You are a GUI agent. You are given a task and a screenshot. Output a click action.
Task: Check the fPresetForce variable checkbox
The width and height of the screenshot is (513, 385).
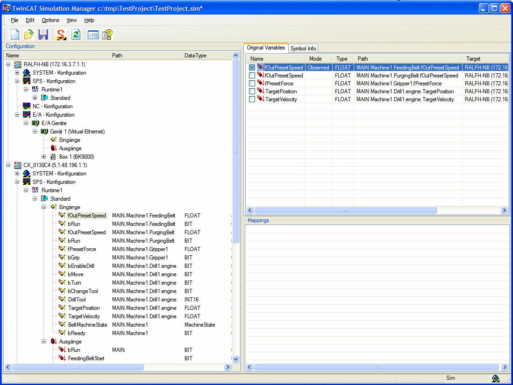coord(252,84)
